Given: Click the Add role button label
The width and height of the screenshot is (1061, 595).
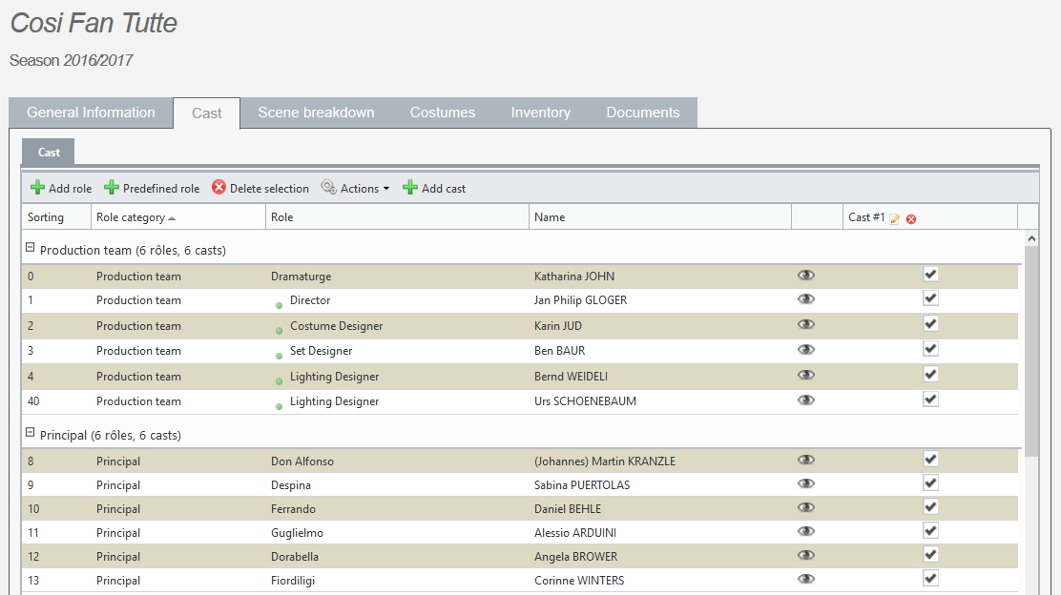Looking at the screenshot, I should pos(71,189).
